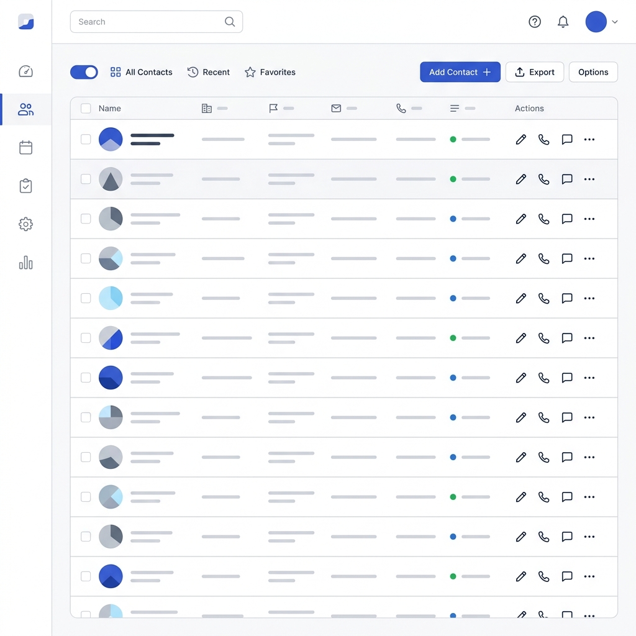The image size is (636, 636).
Task: Focus the Search input field
Action: [156, 22]
